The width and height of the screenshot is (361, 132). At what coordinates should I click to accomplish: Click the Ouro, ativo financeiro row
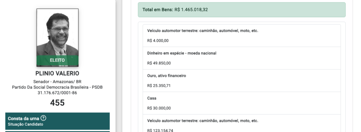241,81
